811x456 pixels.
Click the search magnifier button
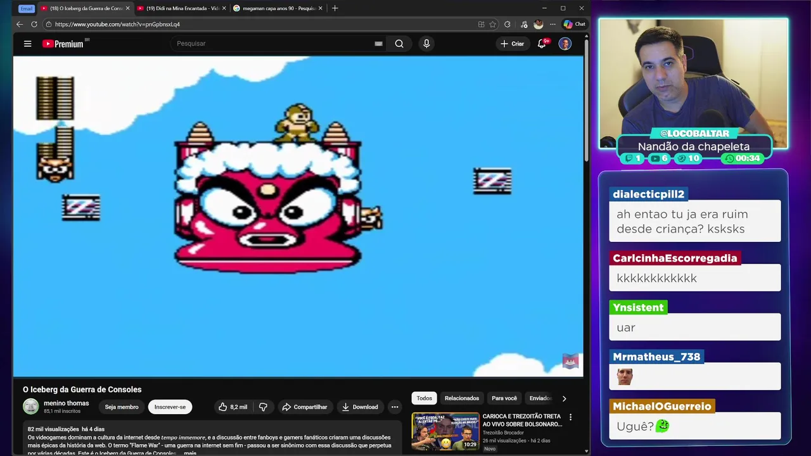pos(399,44)
